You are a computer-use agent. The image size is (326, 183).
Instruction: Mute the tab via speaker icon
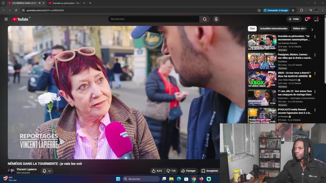point(39,3)
